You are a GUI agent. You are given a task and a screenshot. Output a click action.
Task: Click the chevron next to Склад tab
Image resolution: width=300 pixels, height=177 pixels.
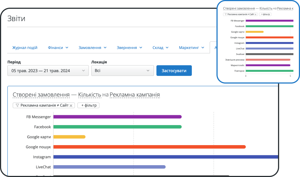point(167,48)
